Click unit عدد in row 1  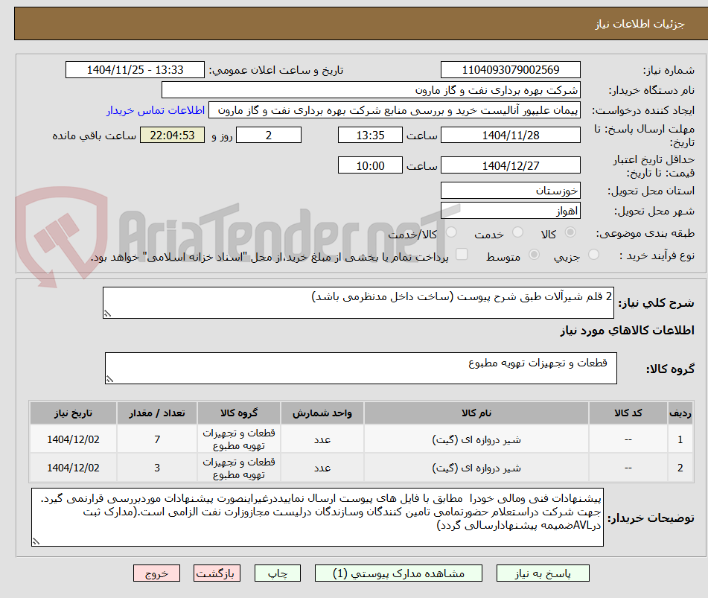click(322, 439)
